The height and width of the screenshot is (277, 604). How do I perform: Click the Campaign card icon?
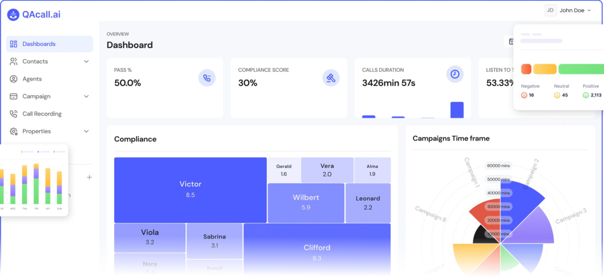[x=14, y=97]
